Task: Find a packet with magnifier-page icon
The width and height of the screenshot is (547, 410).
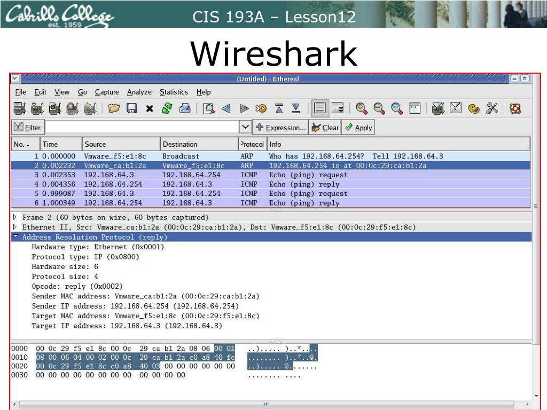Action: coord(209,108)
